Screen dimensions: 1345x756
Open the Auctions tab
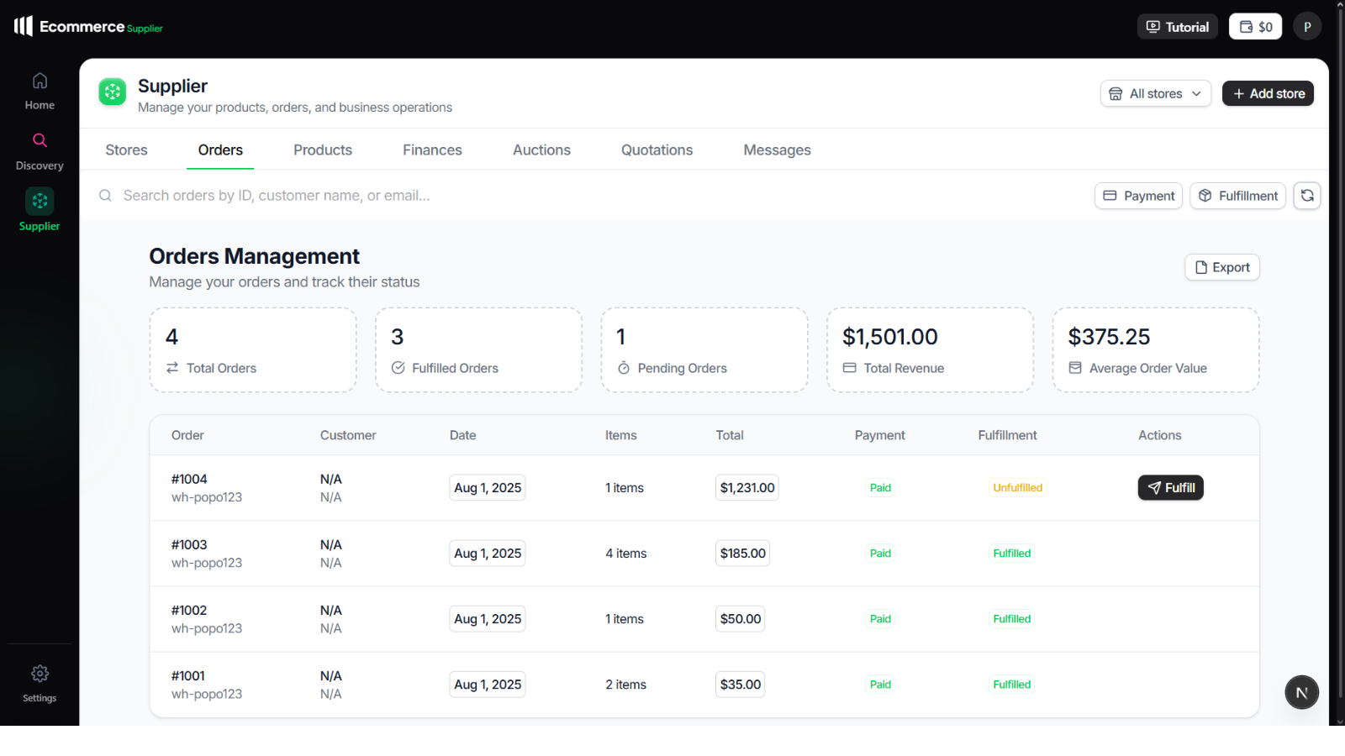[541, 150]
